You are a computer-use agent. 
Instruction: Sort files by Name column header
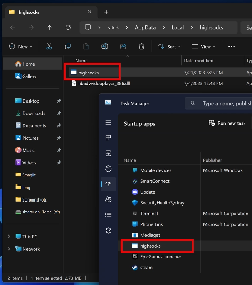click(82, 61)
